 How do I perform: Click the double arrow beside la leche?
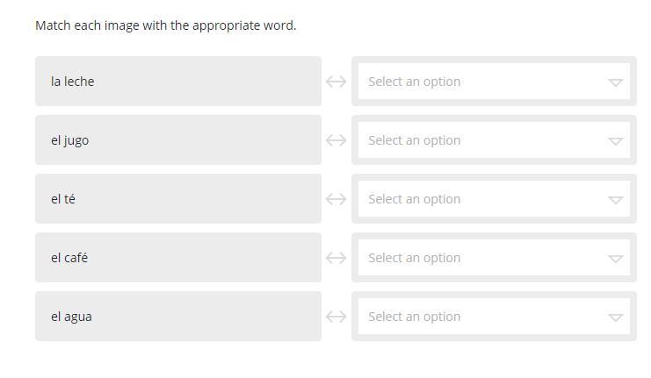336,82
